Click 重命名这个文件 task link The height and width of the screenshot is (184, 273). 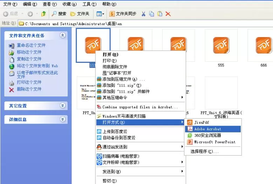tap(31, 45)
